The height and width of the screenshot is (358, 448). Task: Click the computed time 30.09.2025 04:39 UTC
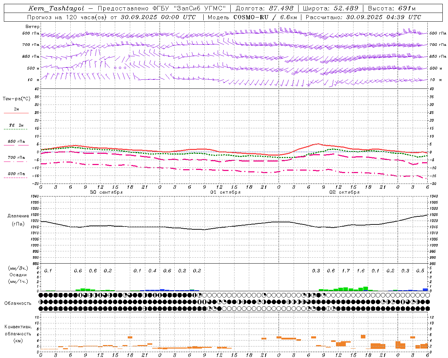[384, 17]
